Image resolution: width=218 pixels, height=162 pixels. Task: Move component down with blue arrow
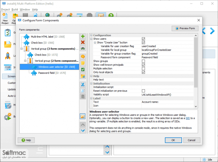[x=83, y=130]
